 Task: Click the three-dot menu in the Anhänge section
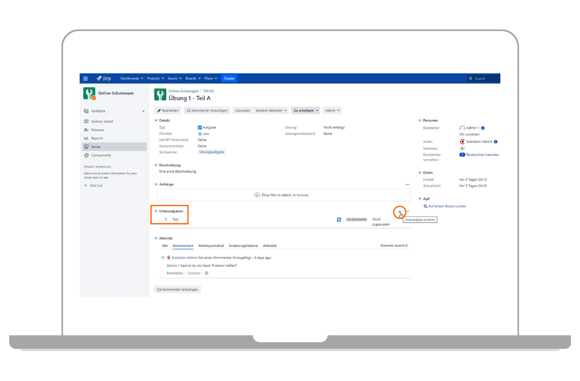407,184
